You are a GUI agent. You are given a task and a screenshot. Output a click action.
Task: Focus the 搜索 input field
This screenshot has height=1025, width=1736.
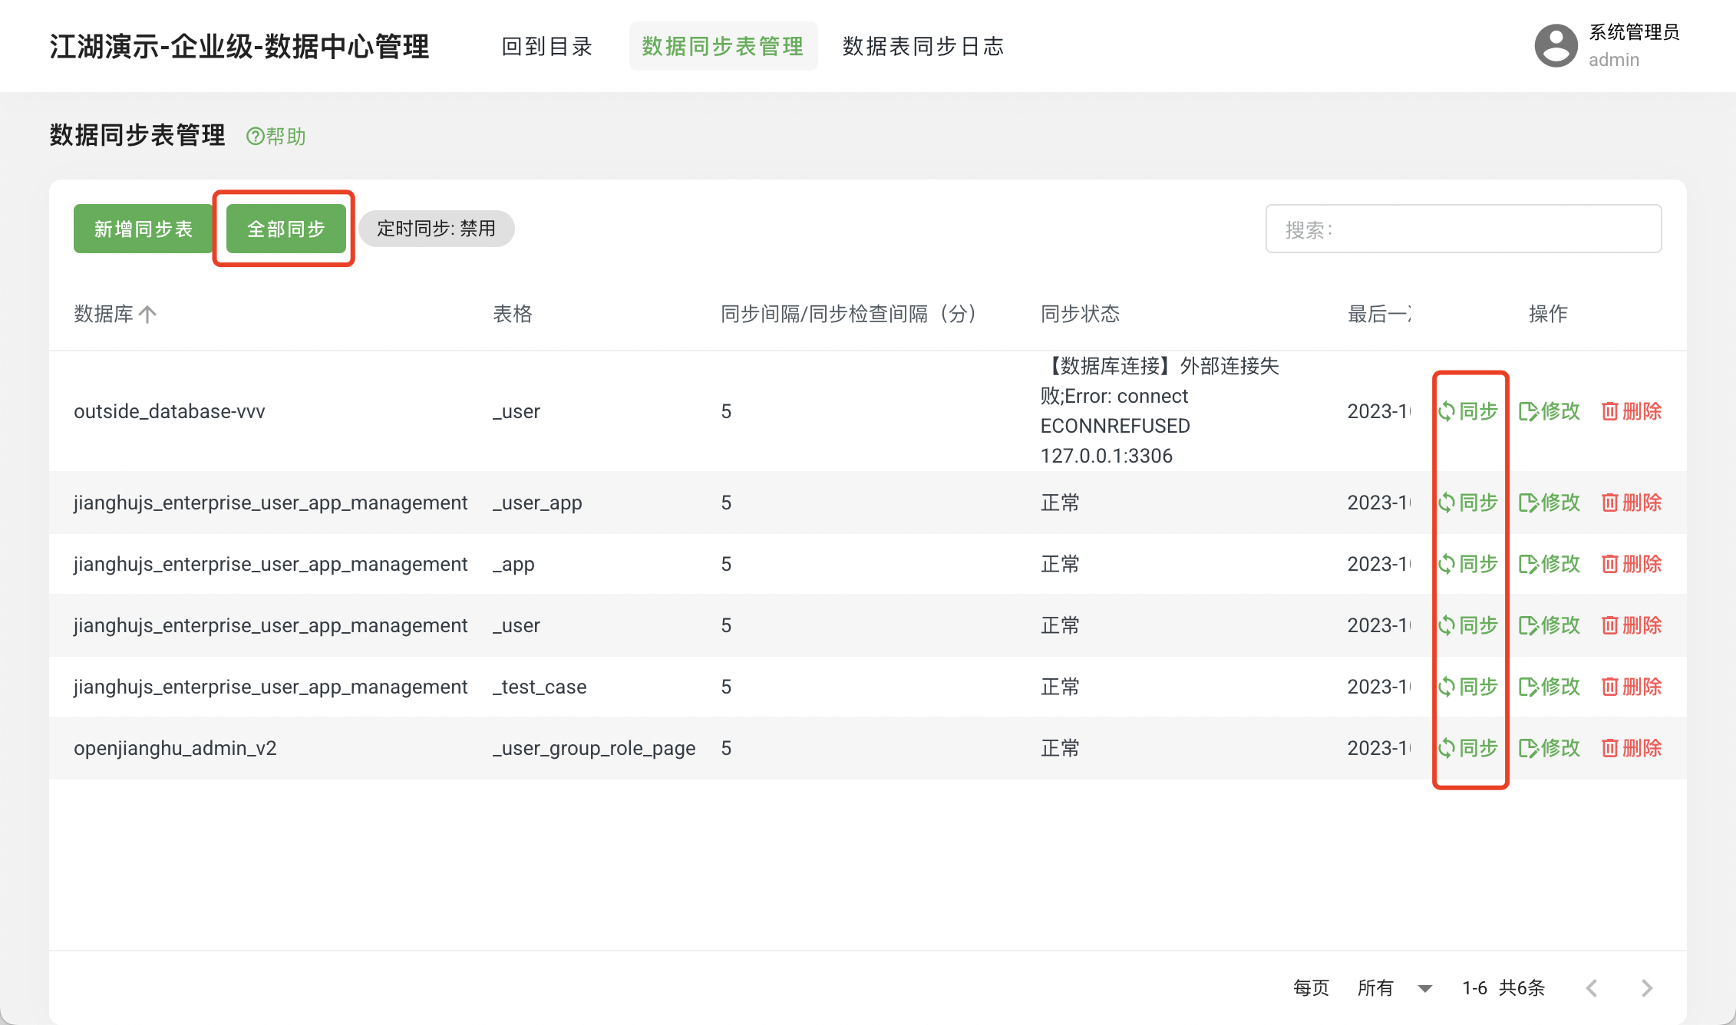pyautogui.click(x=1463, y=229)
